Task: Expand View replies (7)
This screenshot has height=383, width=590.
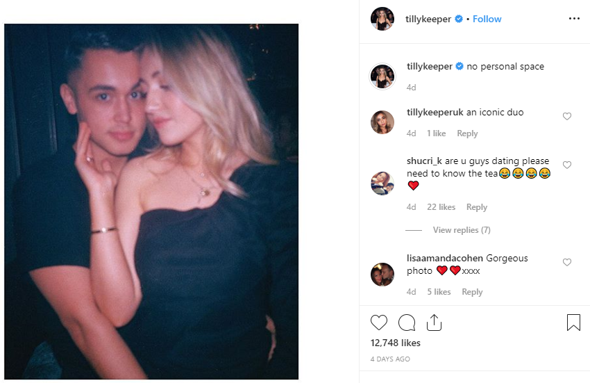Action: 462,230
